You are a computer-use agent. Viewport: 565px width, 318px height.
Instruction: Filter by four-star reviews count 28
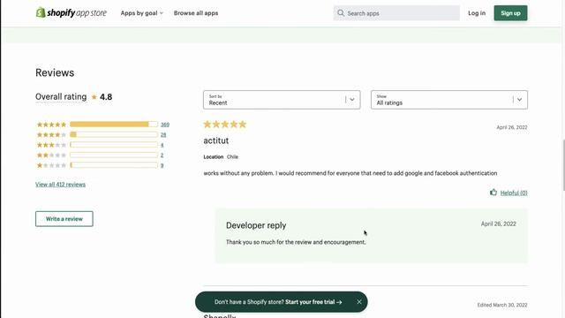coord(163,134)
